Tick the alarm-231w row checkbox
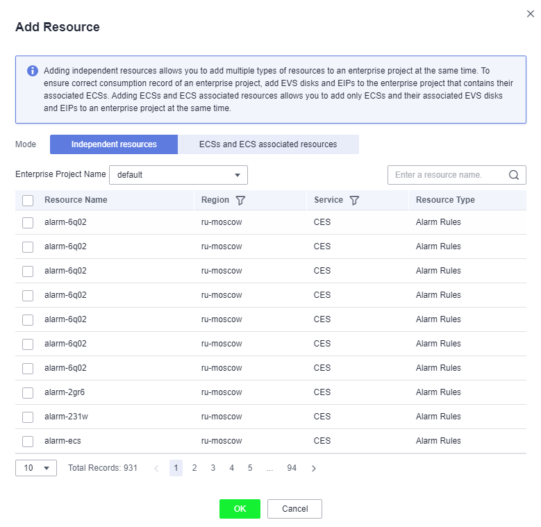Viewport: 541px width, 527px height. [28, 417]
